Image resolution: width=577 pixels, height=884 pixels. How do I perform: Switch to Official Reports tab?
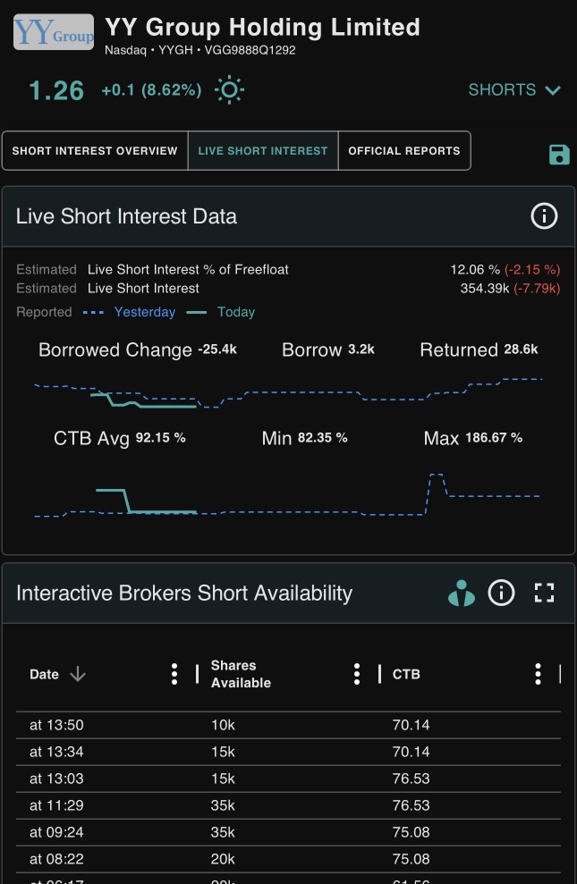click(x=404, y=150)
